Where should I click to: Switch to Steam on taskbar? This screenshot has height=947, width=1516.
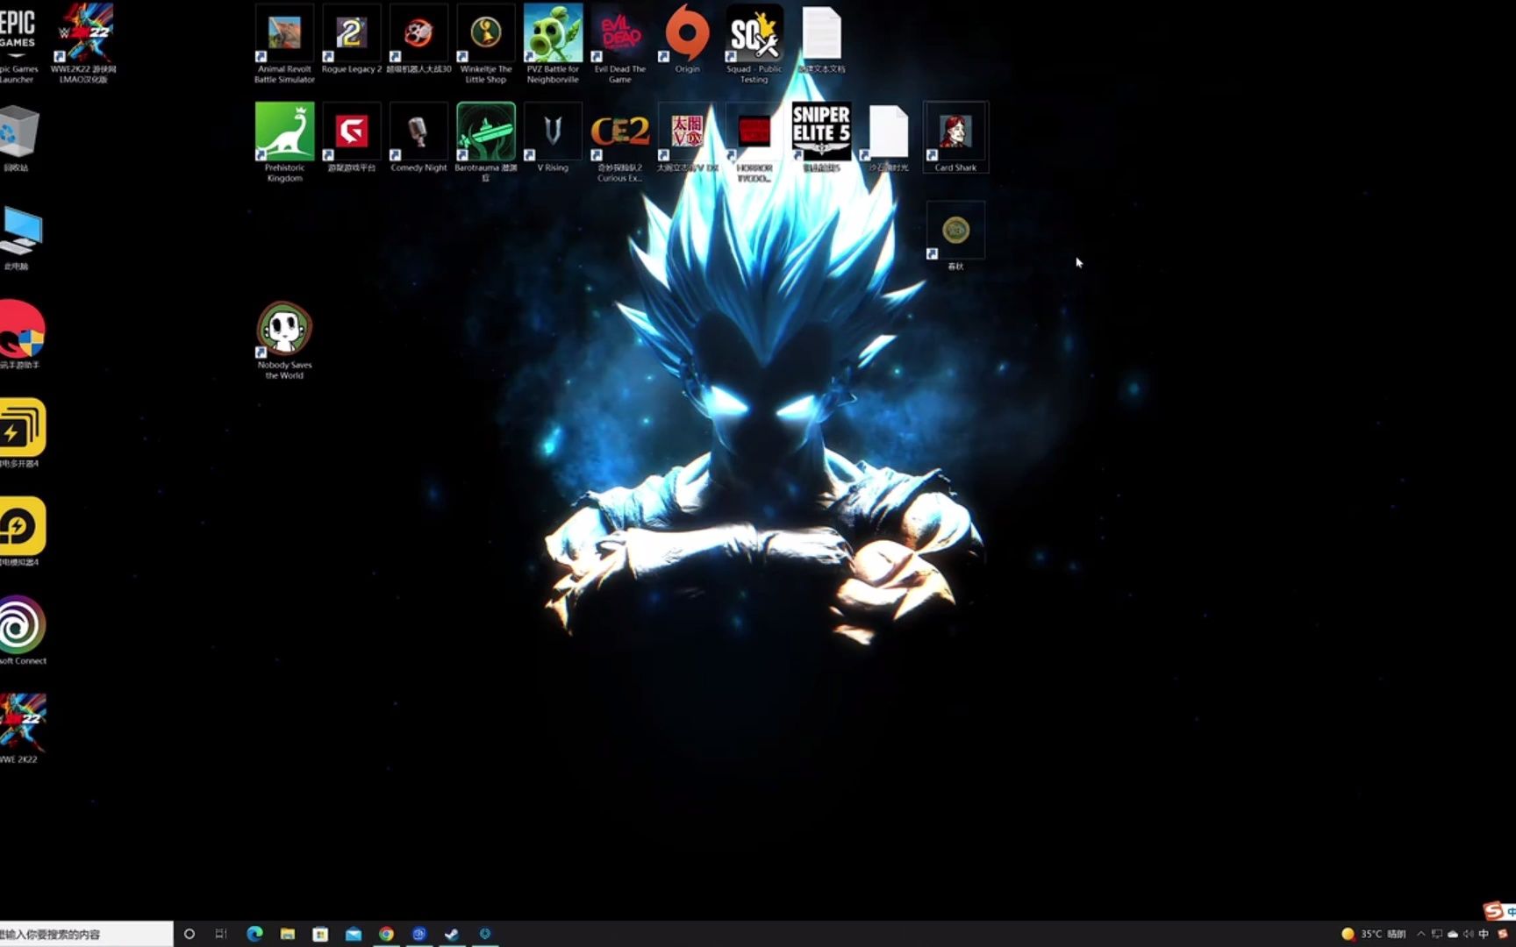[452, 934]
